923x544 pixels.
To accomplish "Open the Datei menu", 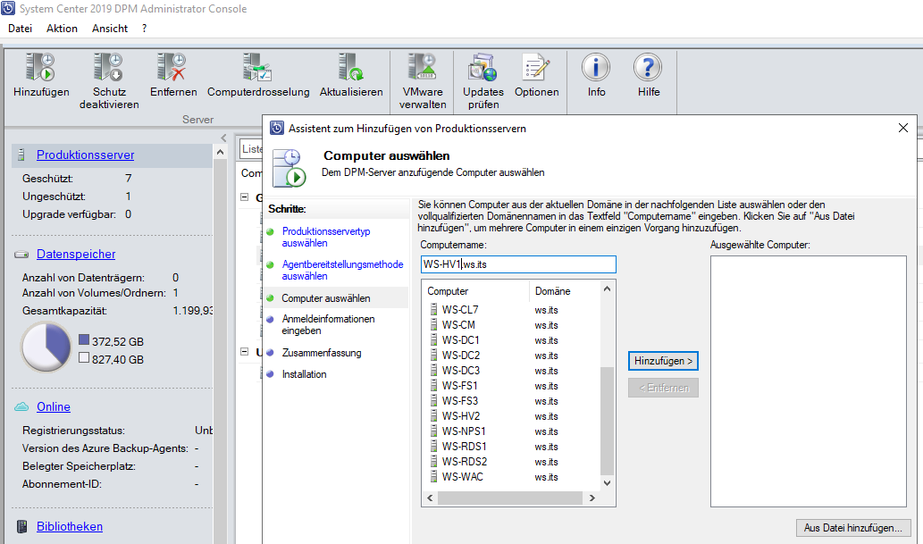I will (x=20, y=29).
